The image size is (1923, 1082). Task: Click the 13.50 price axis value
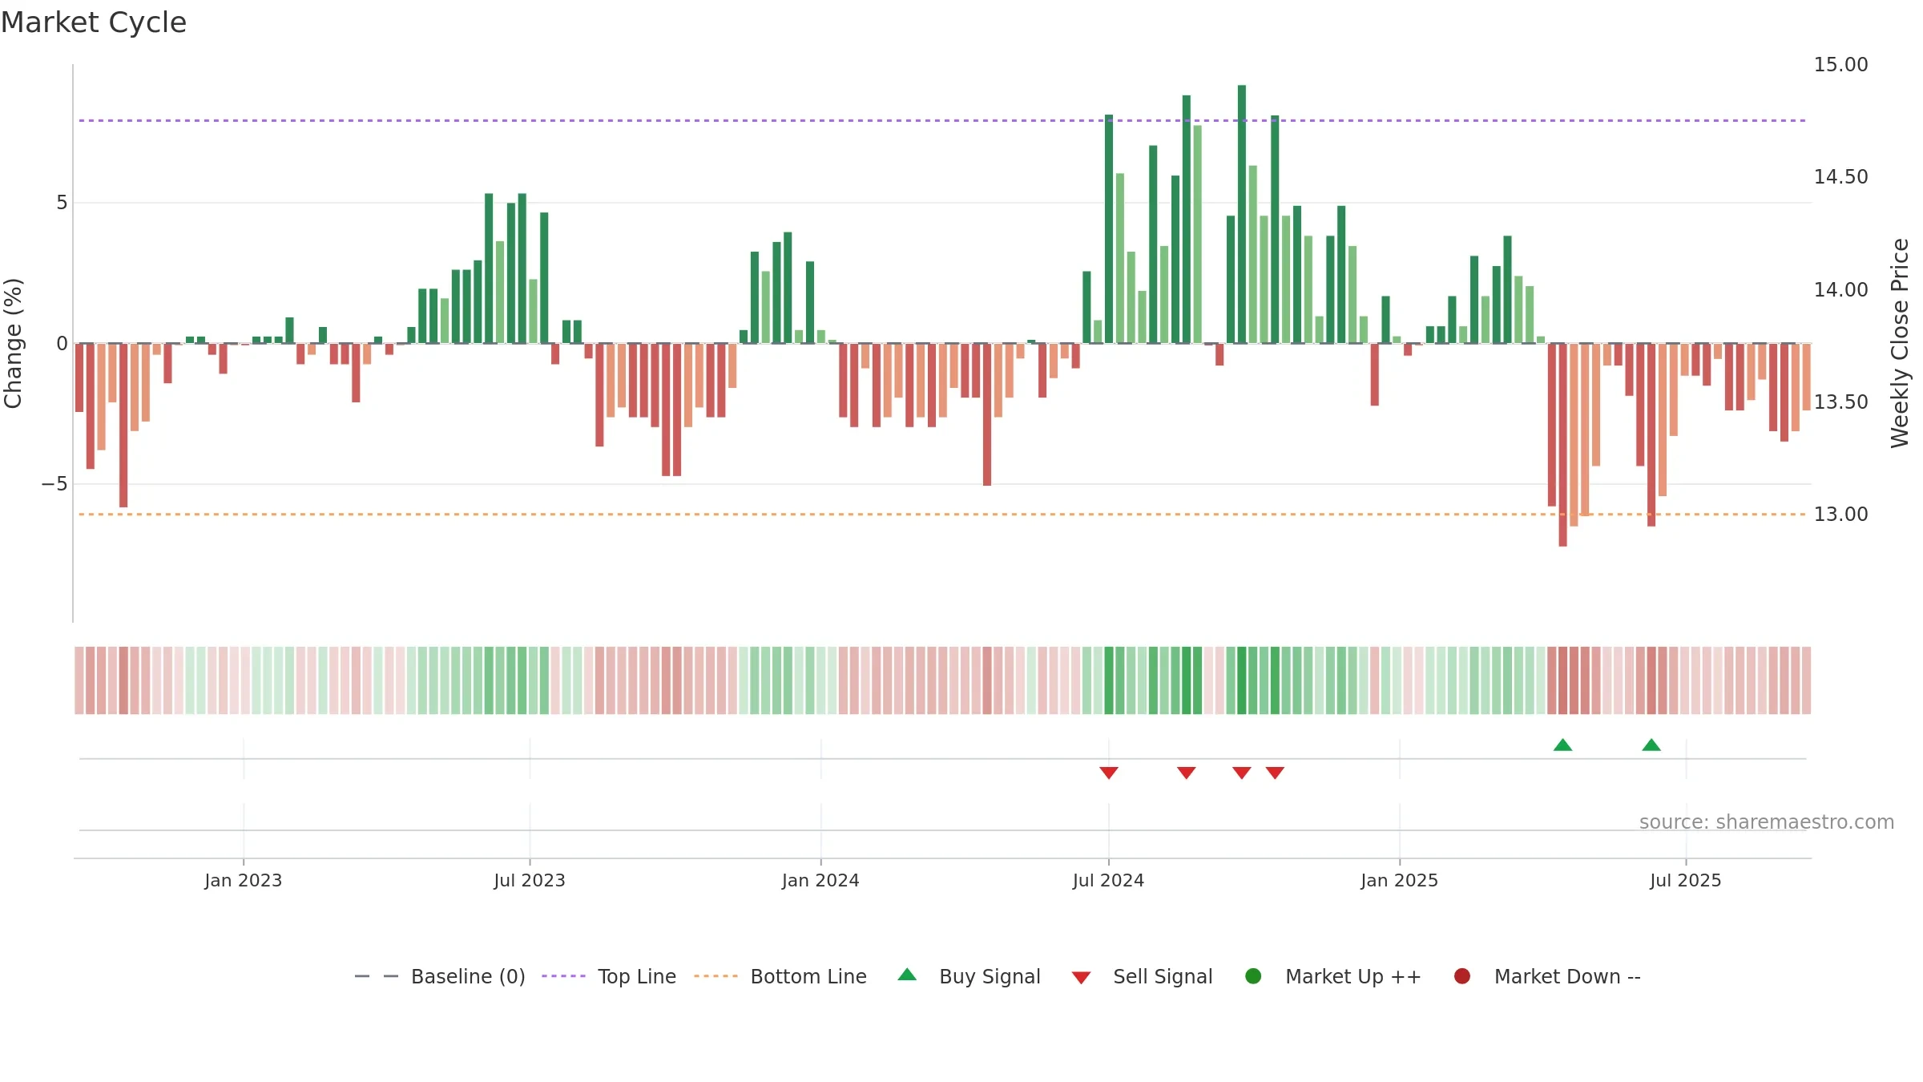click(1841, 402)
